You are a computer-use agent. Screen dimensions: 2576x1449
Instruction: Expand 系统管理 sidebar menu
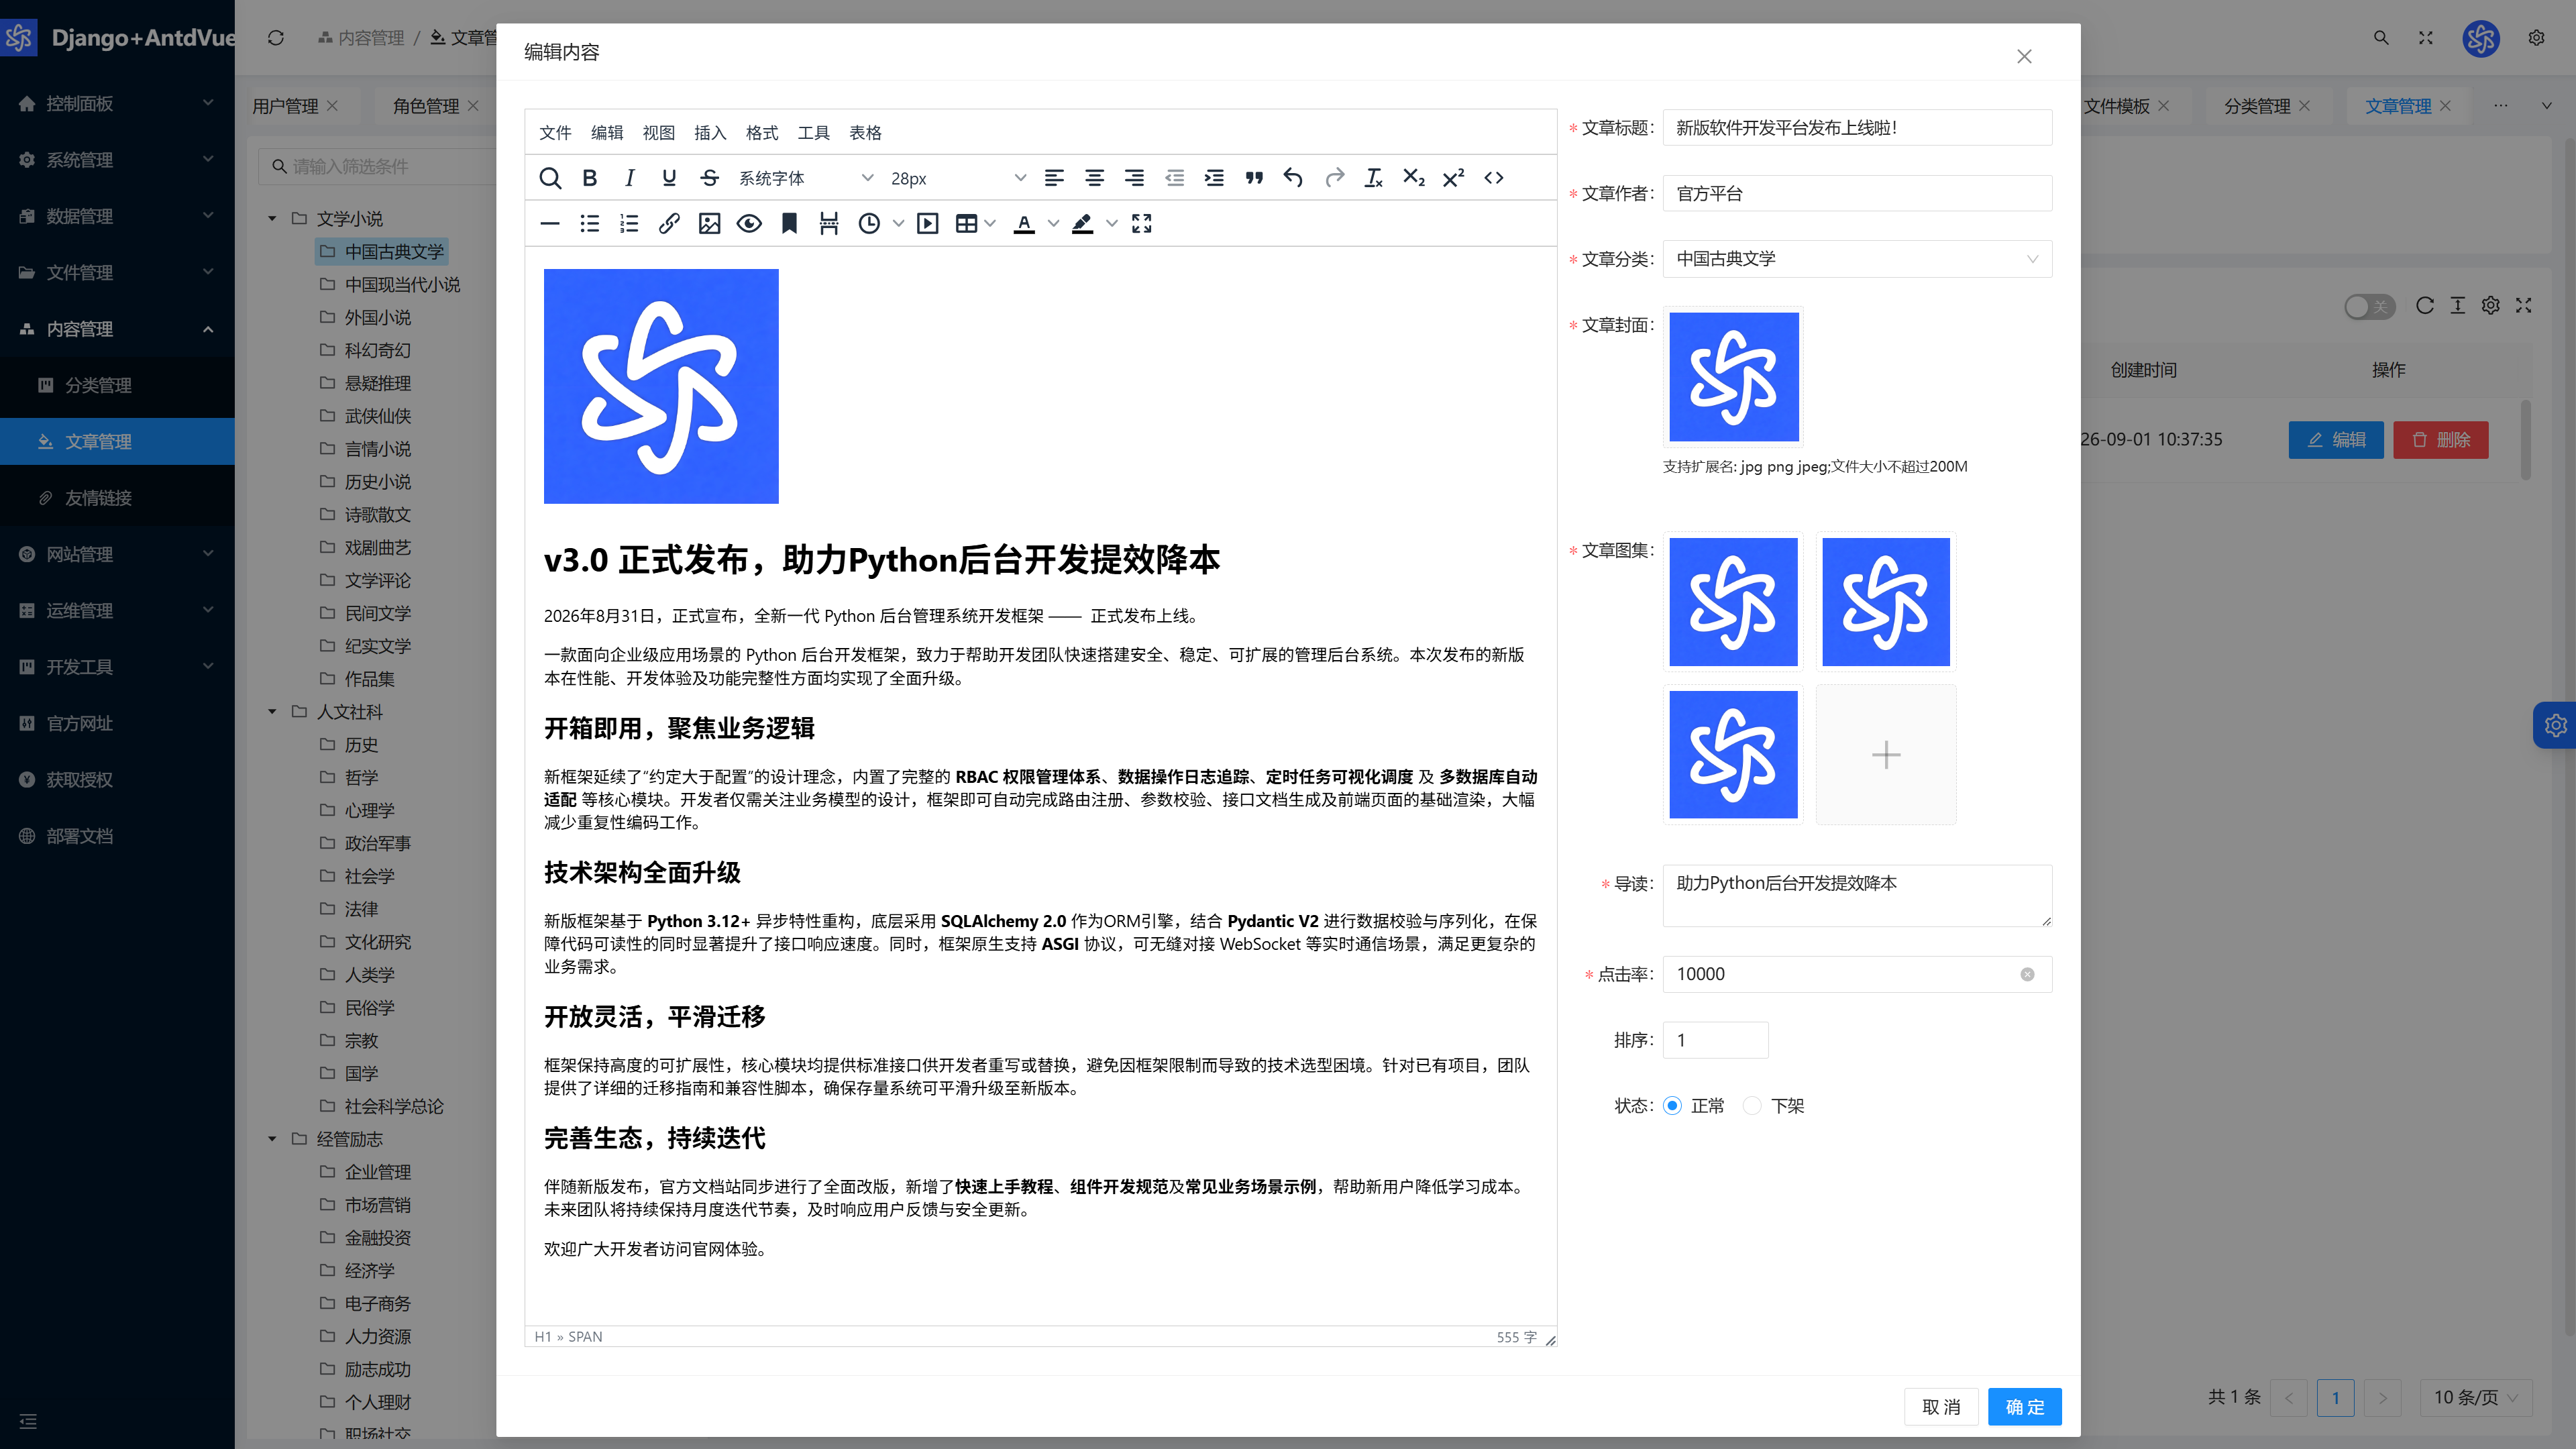pos(117,160)
